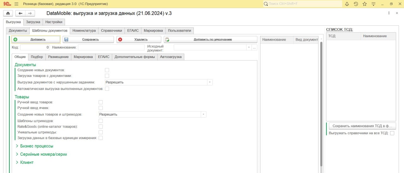Click the Добавить button

pyautogui.click(x=36, y=39)
